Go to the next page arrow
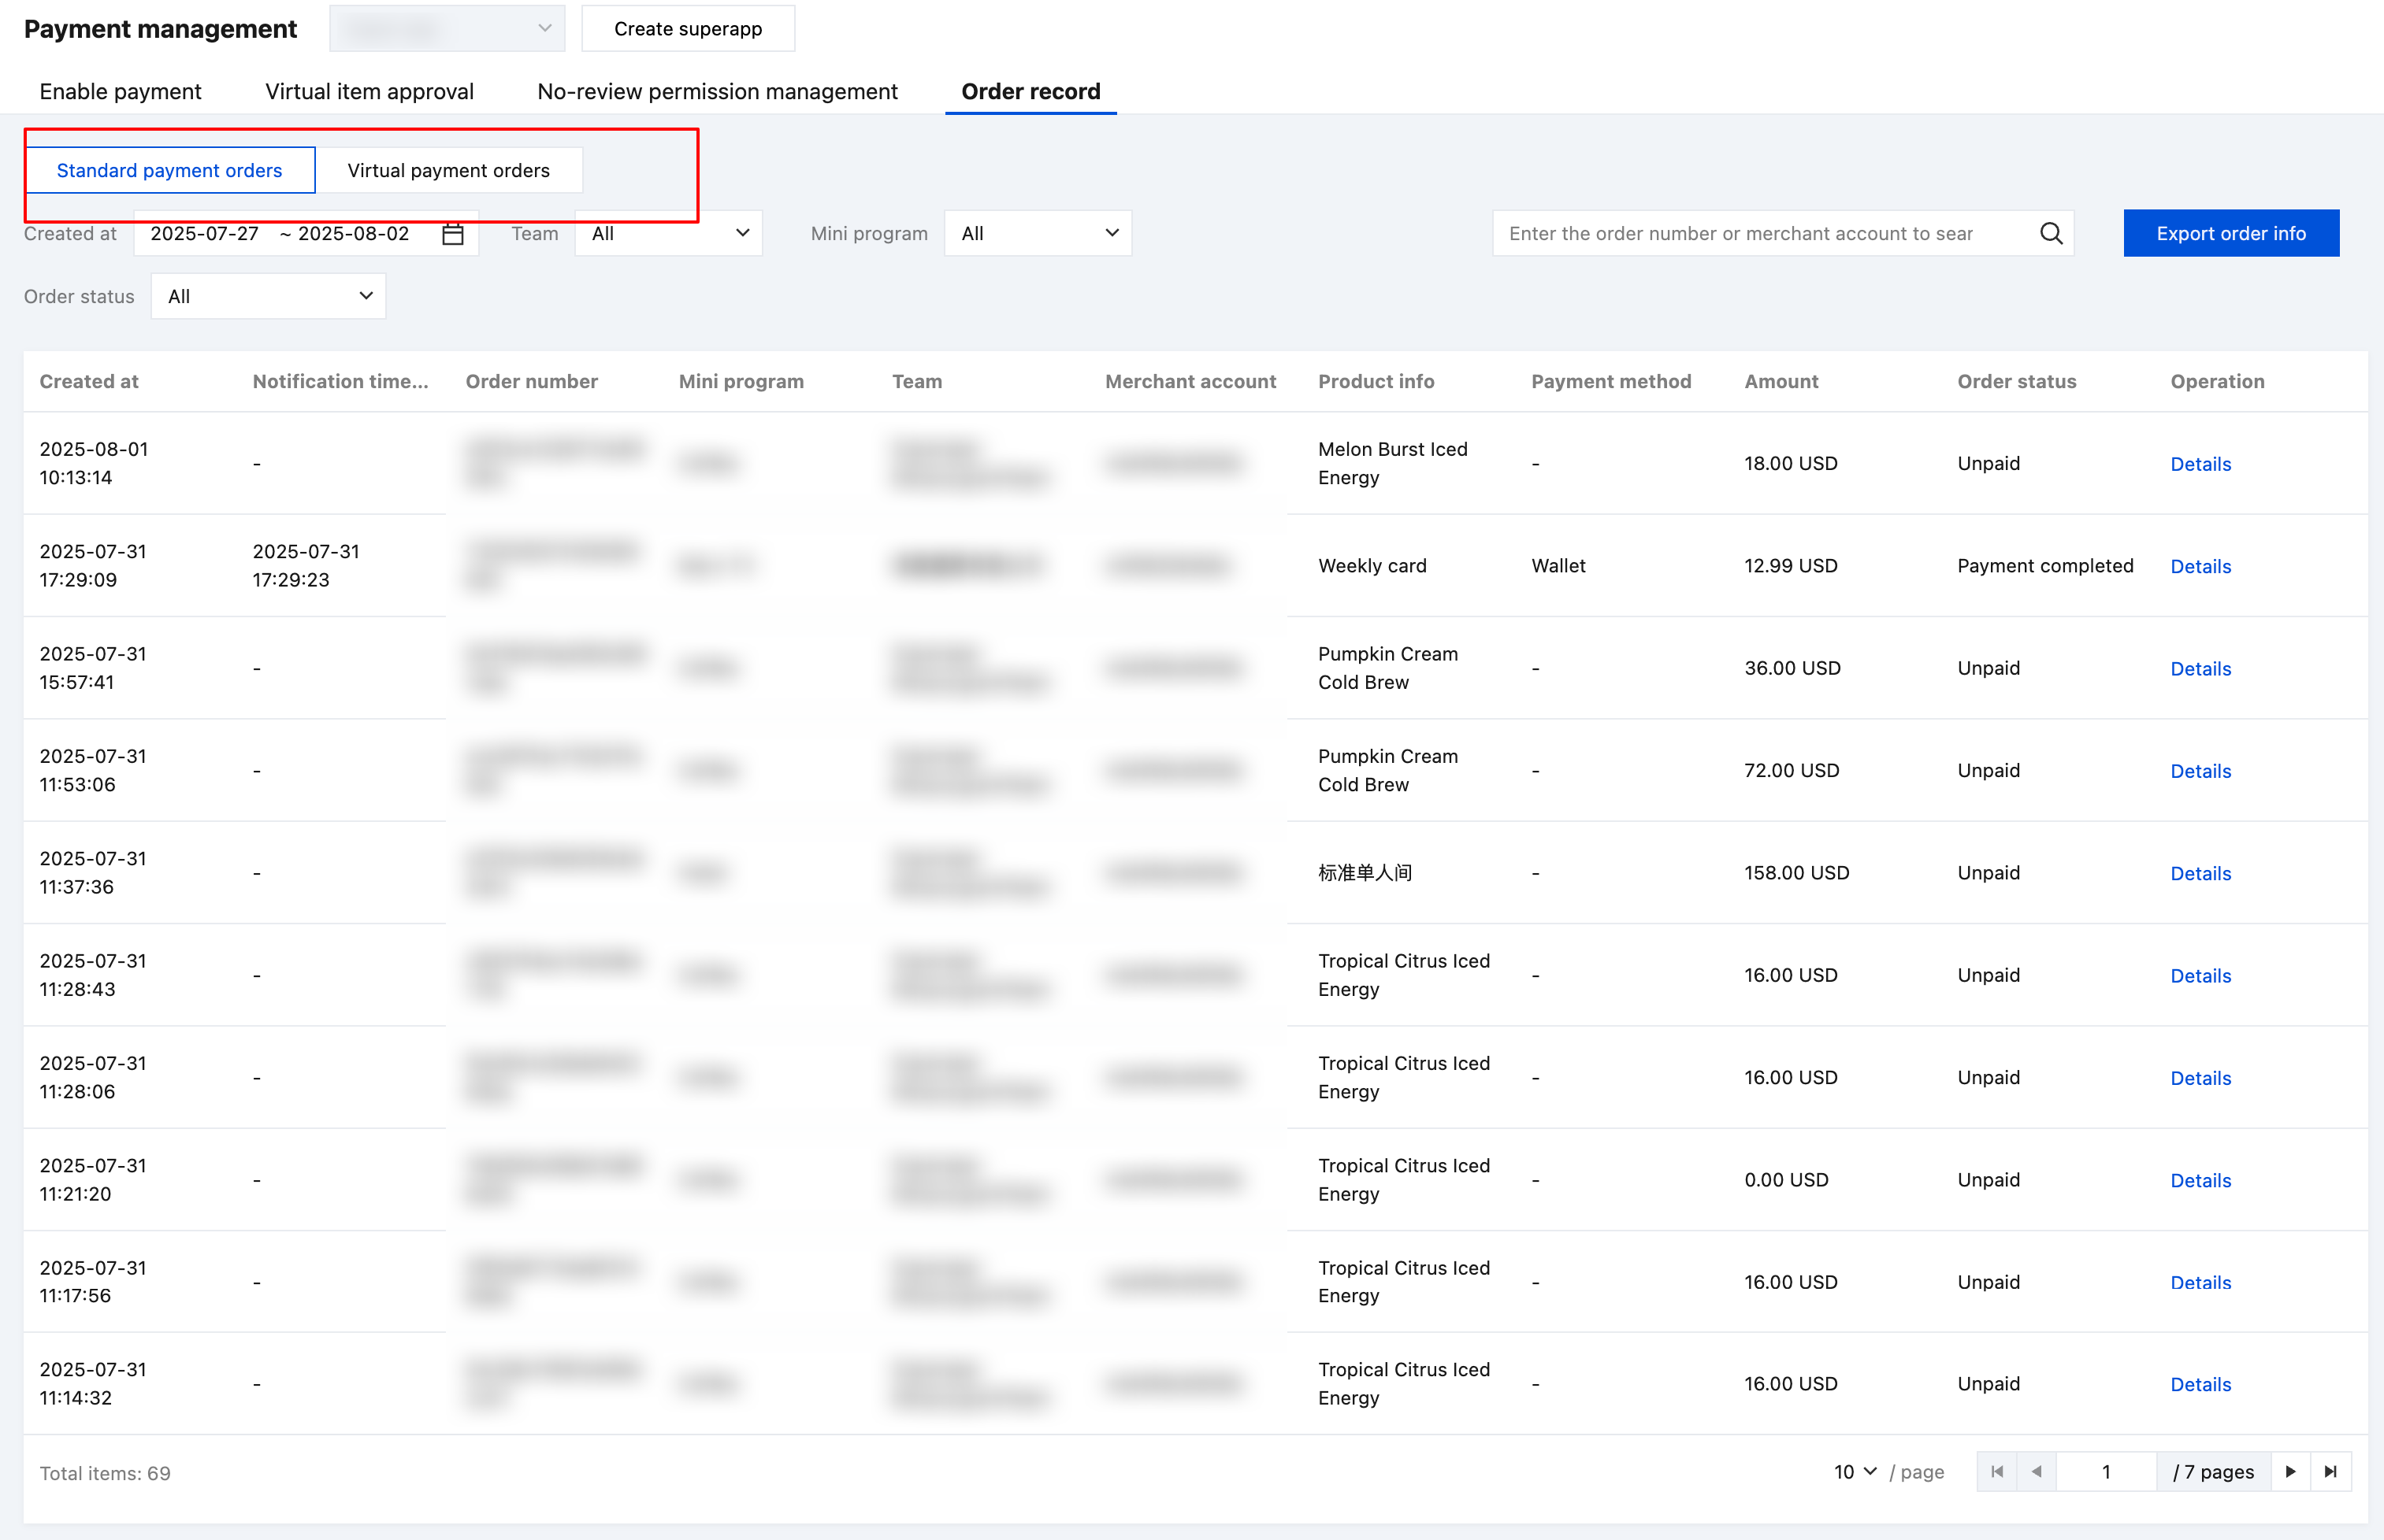The height and width of the screenshot is (1540, 2384). [2290, 1472]
